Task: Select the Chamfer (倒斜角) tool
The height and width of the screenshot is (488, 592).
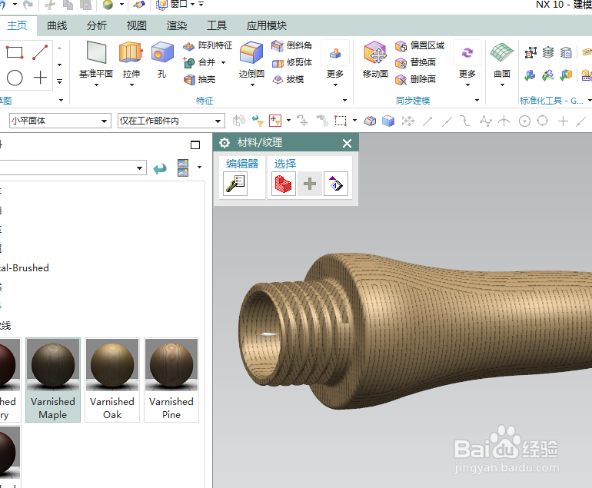Action: point(292,45)
